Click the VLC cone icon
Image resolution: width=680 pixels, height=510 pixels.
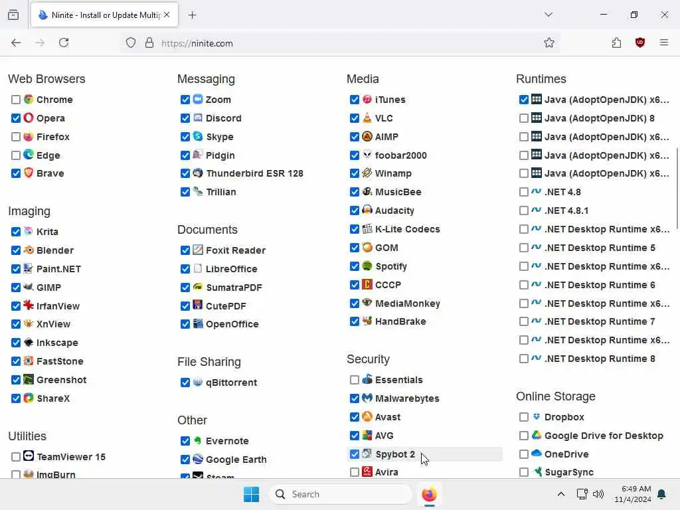pos(367,118)
